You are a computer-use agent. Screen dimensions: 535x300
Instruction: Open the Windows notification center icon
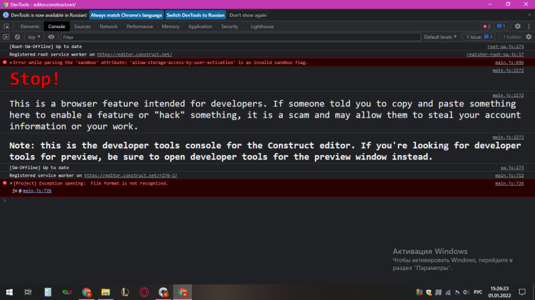(522, 292)
